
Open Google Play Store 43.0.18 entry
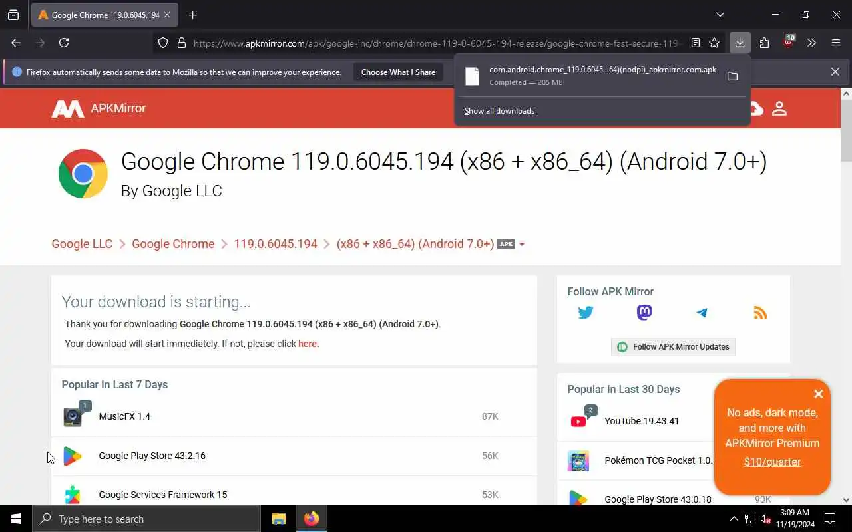click(x=658, y=499)
